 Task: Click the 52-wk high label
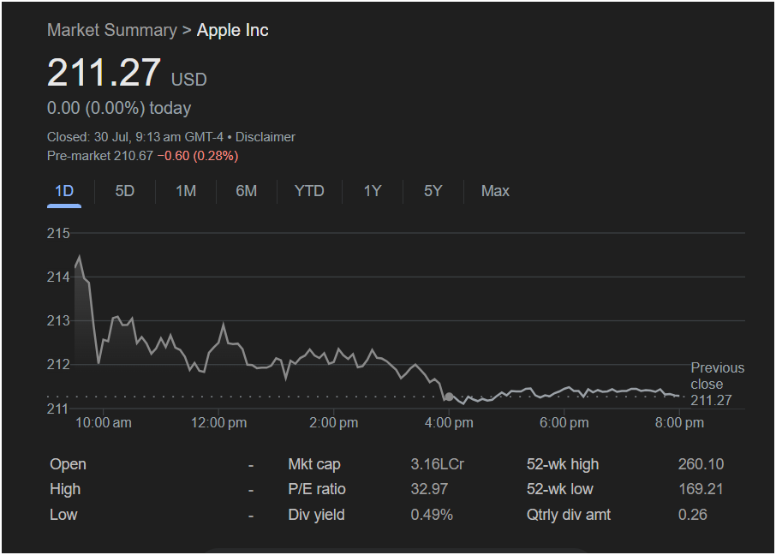[x=563, y=464]
